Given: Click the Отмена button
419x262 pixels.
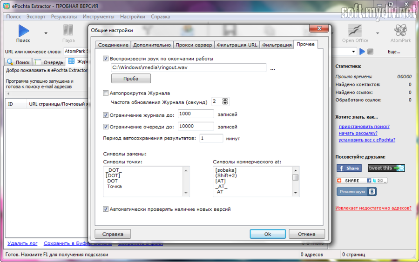Looking at the screenshot, I should 306,234.
